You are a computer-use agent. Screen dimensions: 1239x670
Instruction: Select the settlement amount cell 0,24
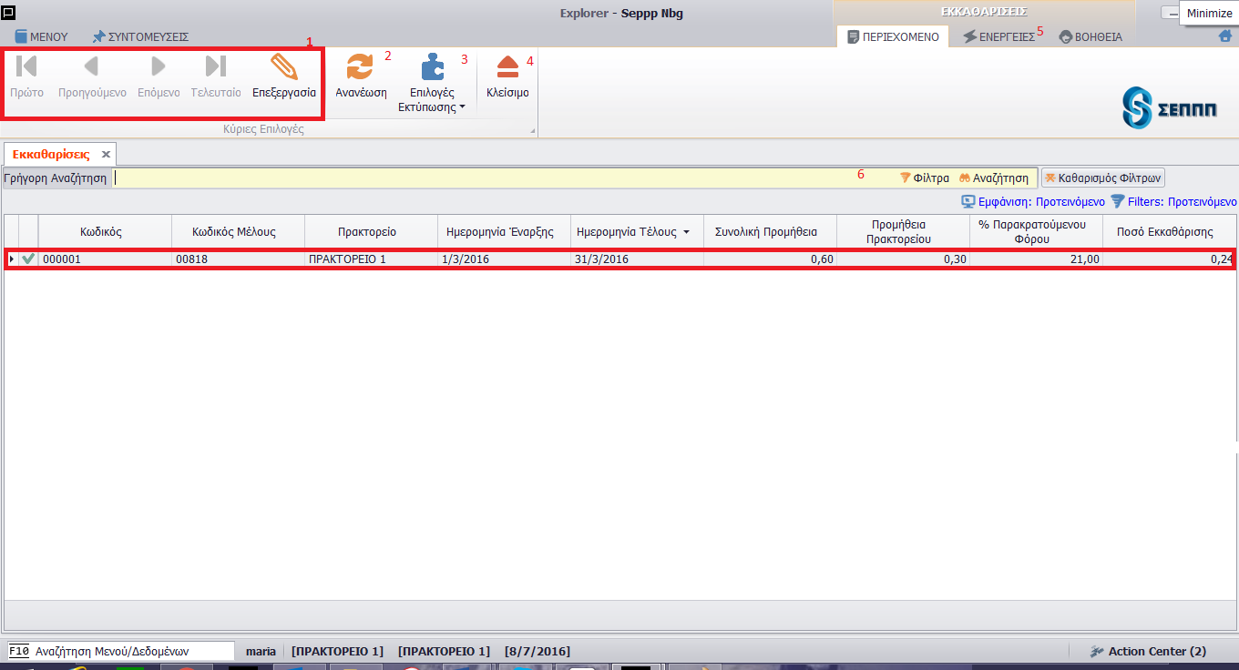point(1169,259)
